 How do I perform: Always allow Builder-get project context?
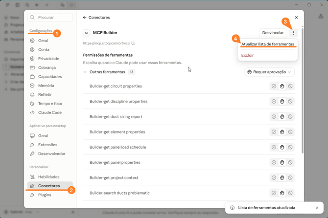click(x=274, y=177)
